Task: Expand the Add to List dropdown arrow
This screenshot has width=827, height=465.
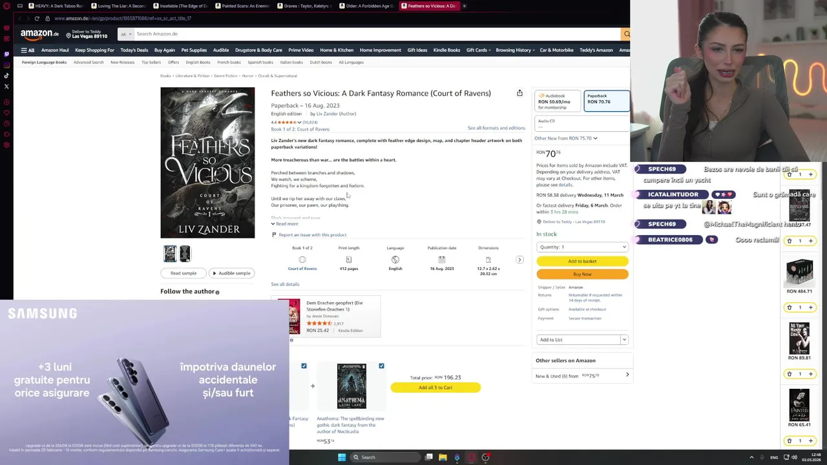Action: pyautogui.click(x=624, y=340)
